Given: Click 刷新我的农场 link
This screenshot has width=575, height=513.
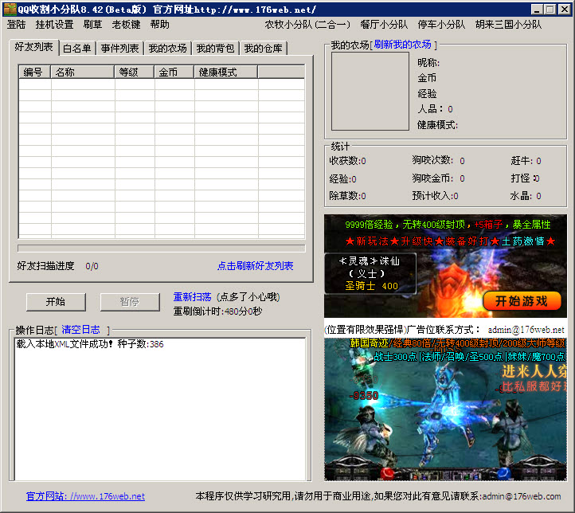Looking at the screenshot, I should (x=402, y=45).
